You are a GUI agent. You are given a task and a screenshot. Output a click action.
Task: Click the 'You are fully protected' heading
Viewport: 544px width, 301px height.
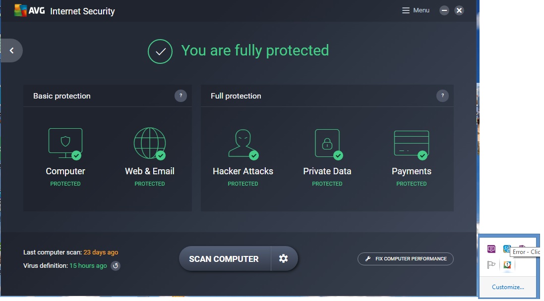(255, 50)
